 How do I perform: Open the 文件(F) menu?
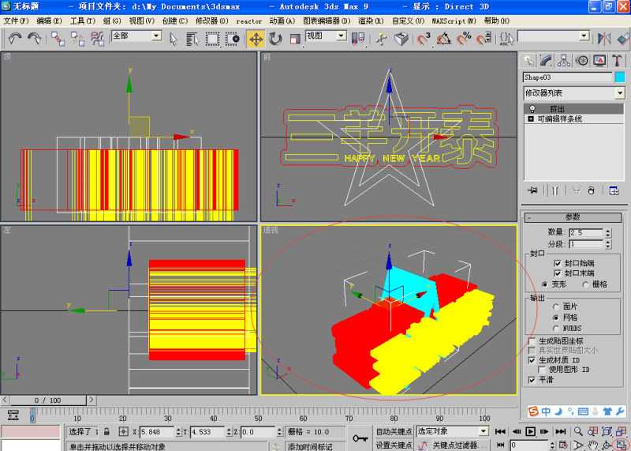coord(17,21)
